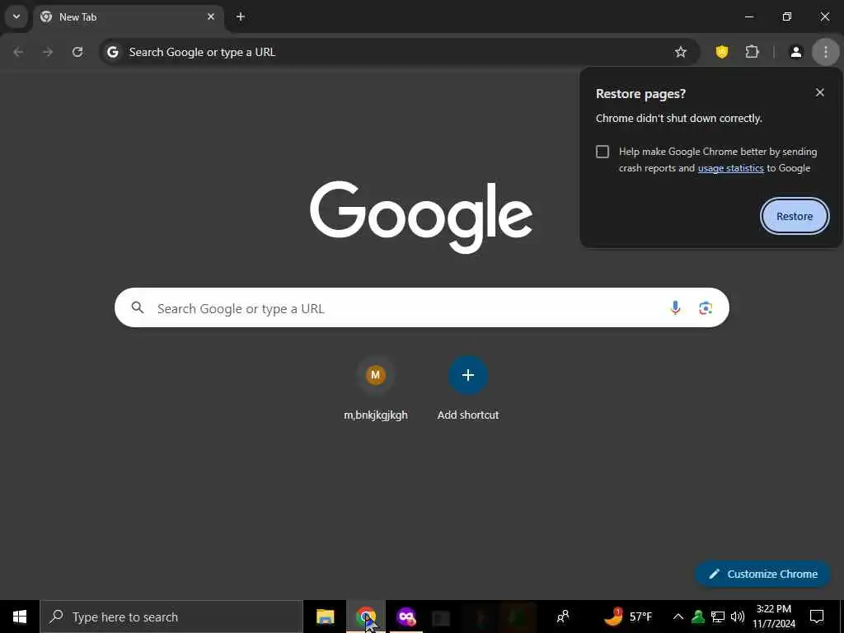Viewport: 844px width, 633px height.
Task: Open the Chrome three-dot menu
Action: pyautogui.click(x=826, y=52)
